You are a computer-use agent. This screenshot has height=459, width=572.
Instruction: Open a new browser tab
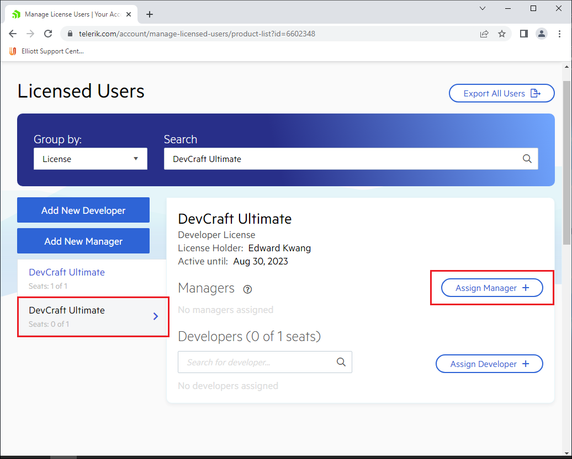149,14
